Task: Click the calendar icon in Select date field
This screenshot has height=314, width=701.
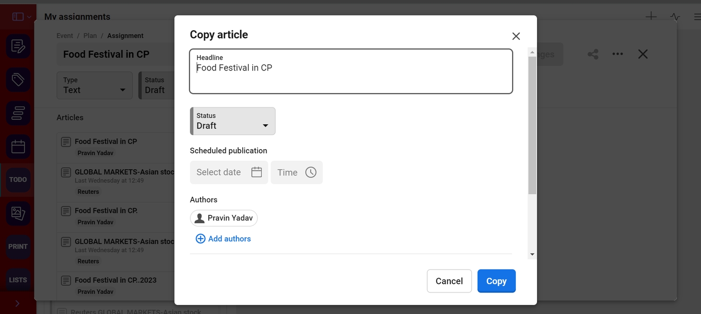Action: [257, 173]
